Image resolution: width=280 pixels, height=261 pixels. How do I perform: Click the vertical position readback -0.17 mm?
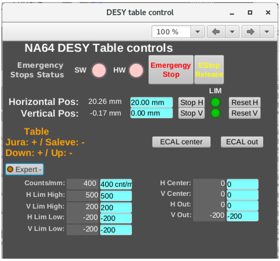(x=105, y=113)
